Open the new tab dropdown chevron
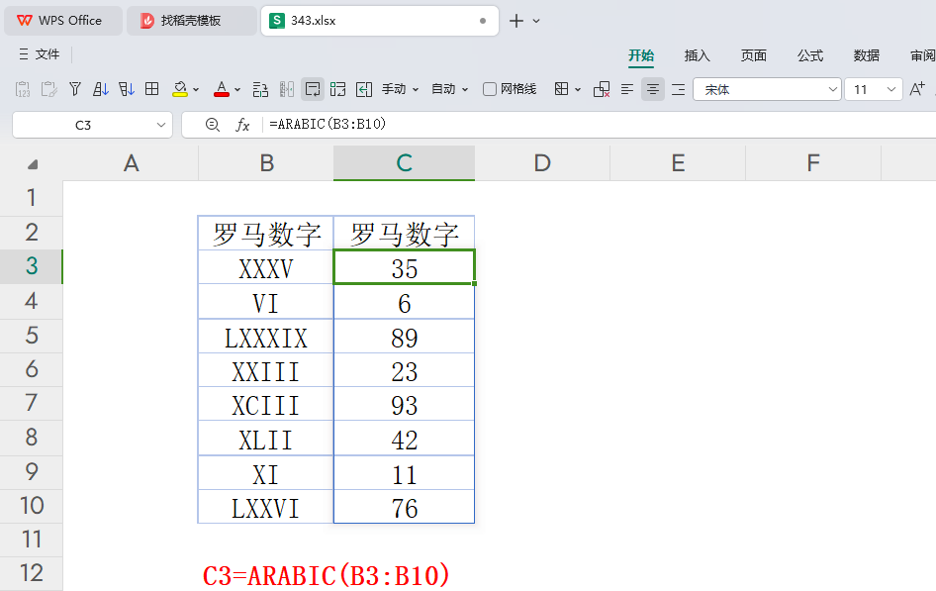936x591 pixels. [536, 21]
